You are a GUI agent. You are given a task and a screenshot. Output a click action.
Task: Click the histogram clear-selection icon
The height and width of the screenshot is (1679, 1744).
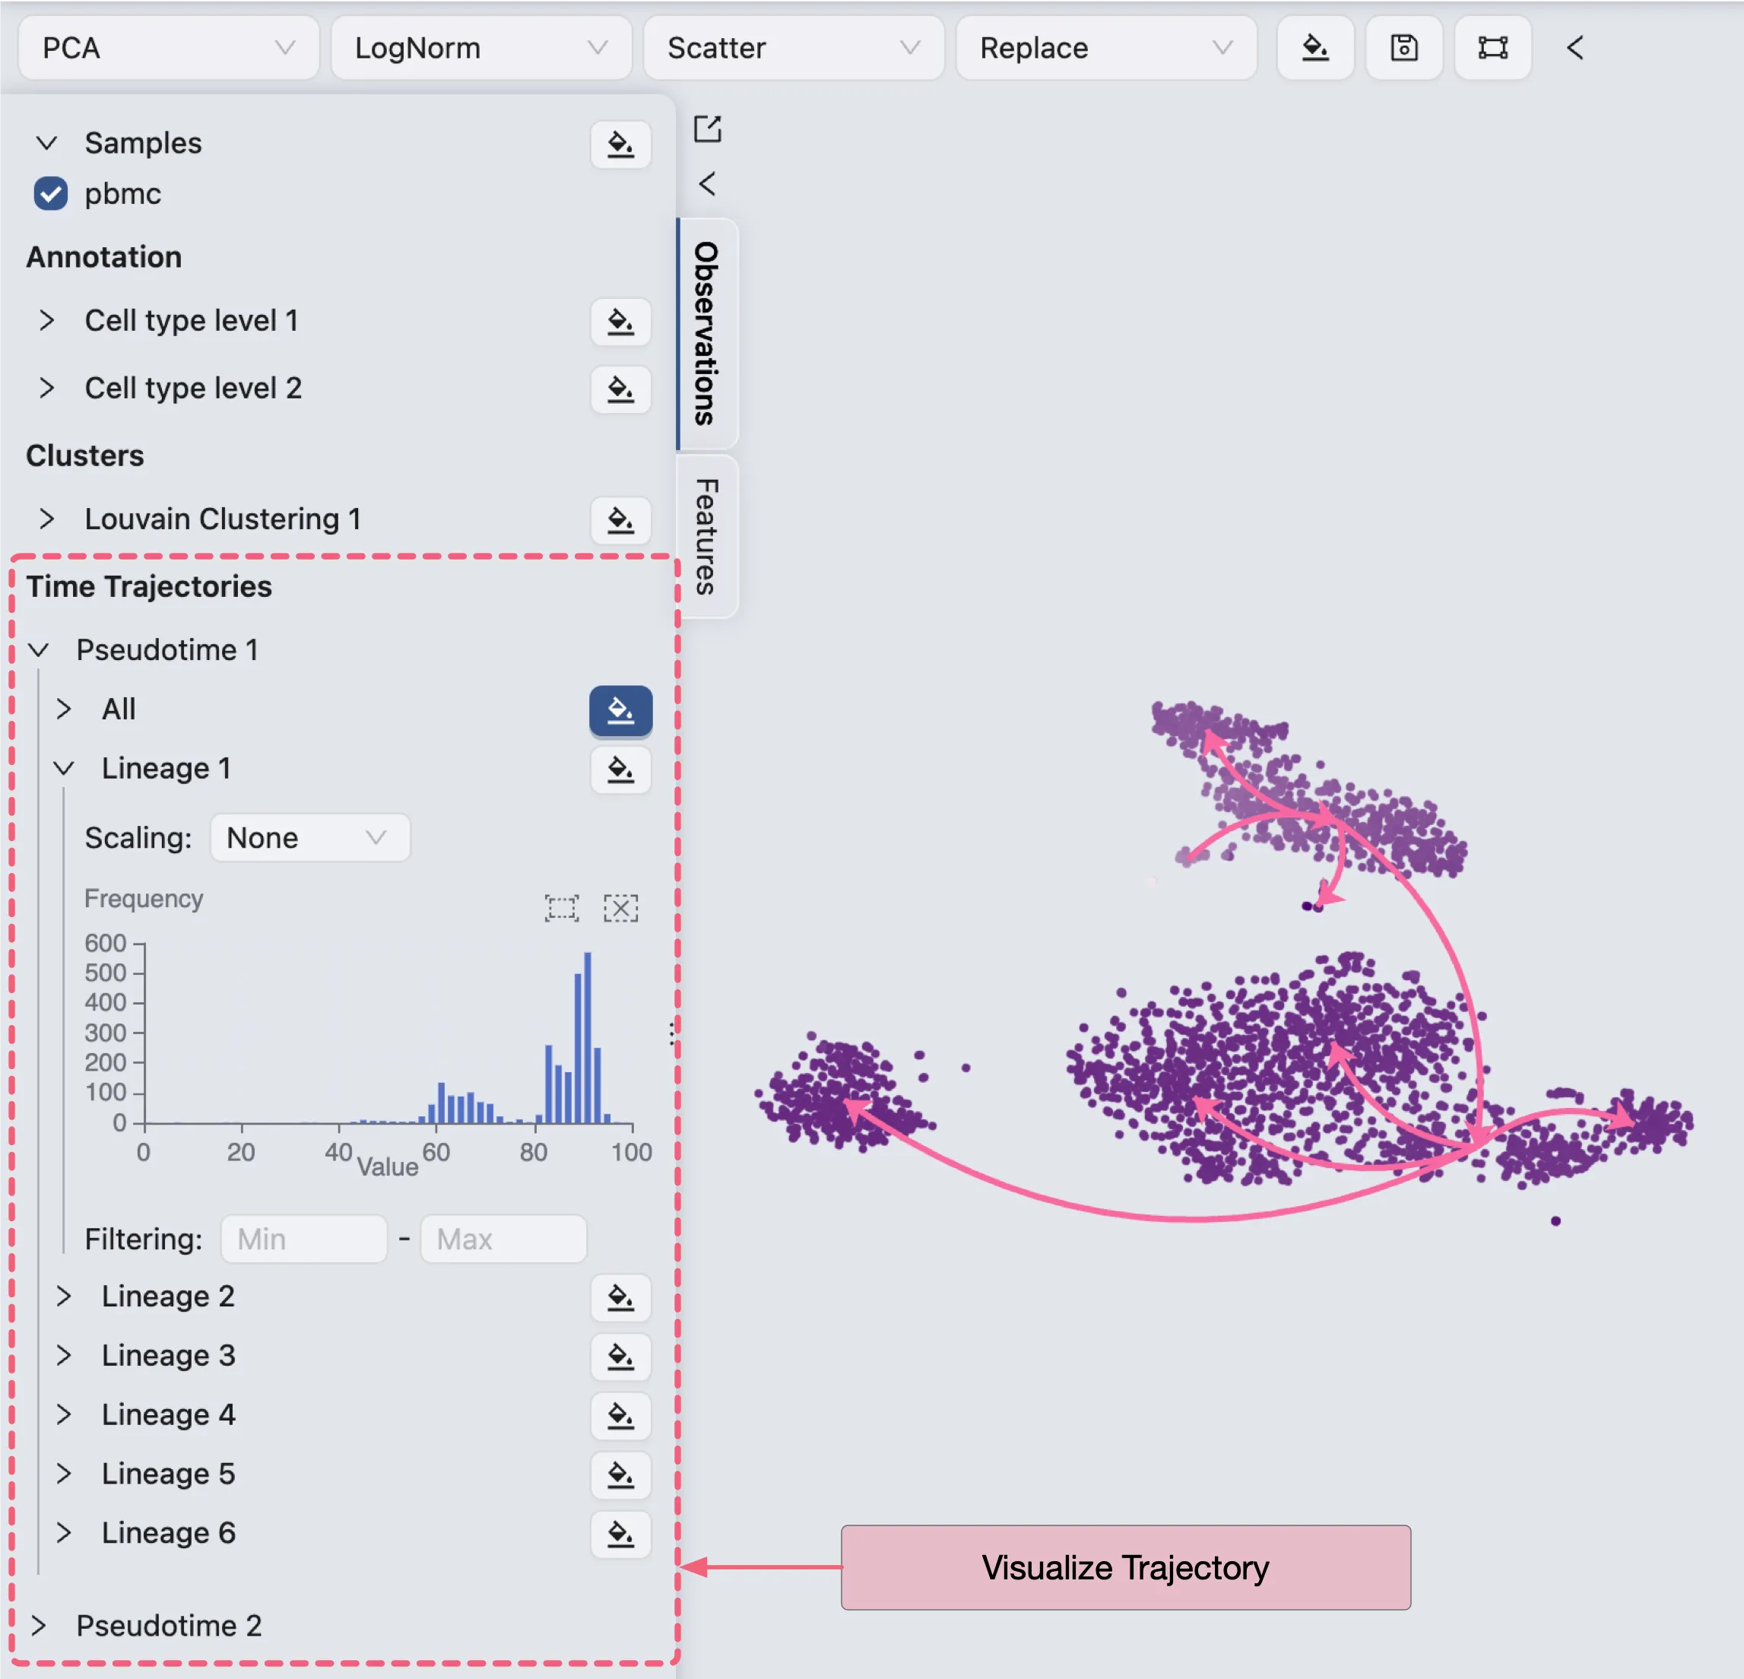[x=620, y=909]
